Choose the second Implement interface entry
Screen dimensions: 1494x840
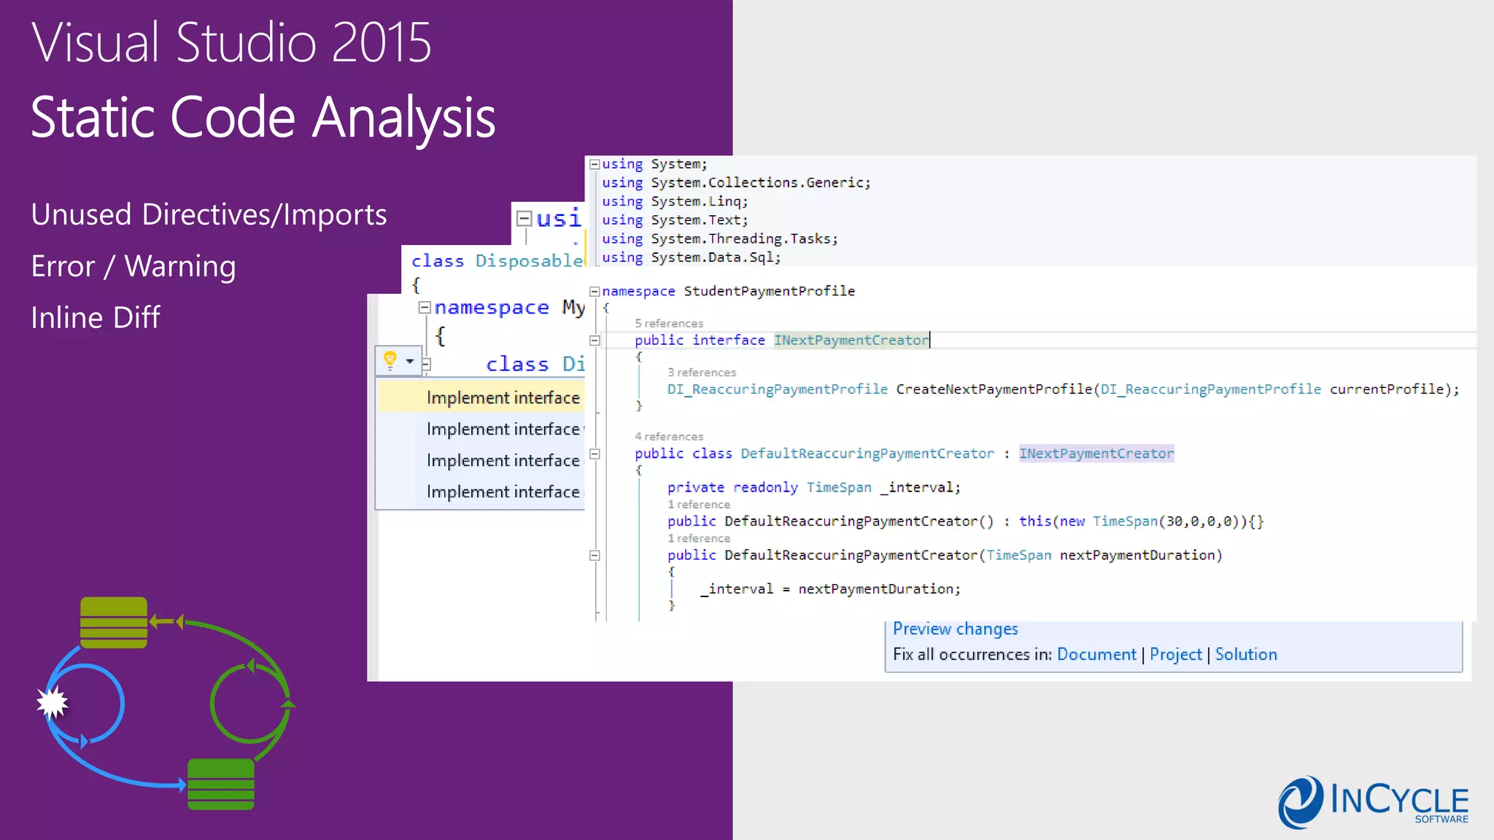click(481, 429)
